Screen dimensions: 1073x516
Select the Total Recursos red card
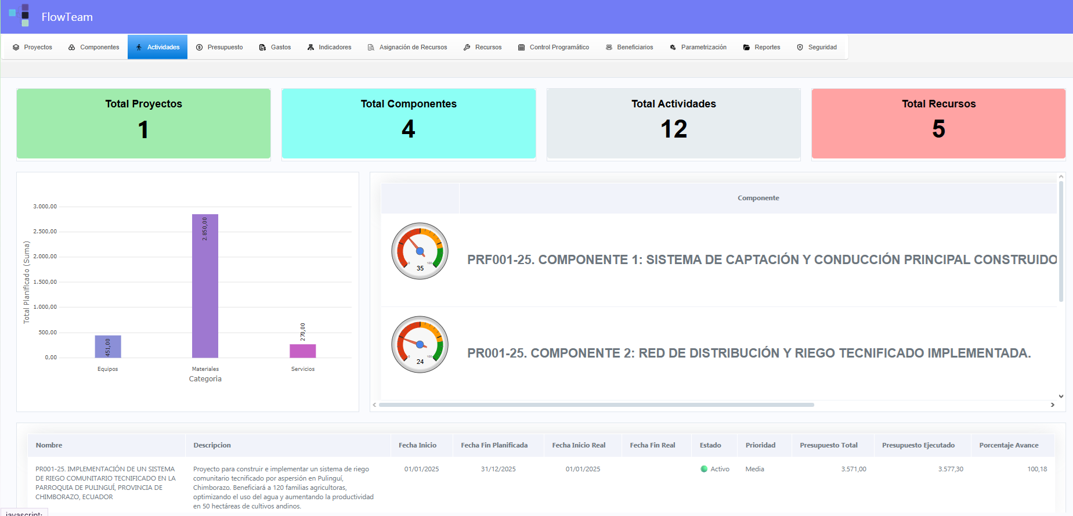938,124
